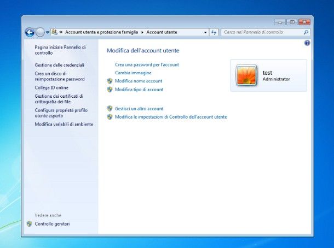Refresh the page with the refresh icon
Image resolution: width=334 pixels, height=248 pixels.
point(214,32)
